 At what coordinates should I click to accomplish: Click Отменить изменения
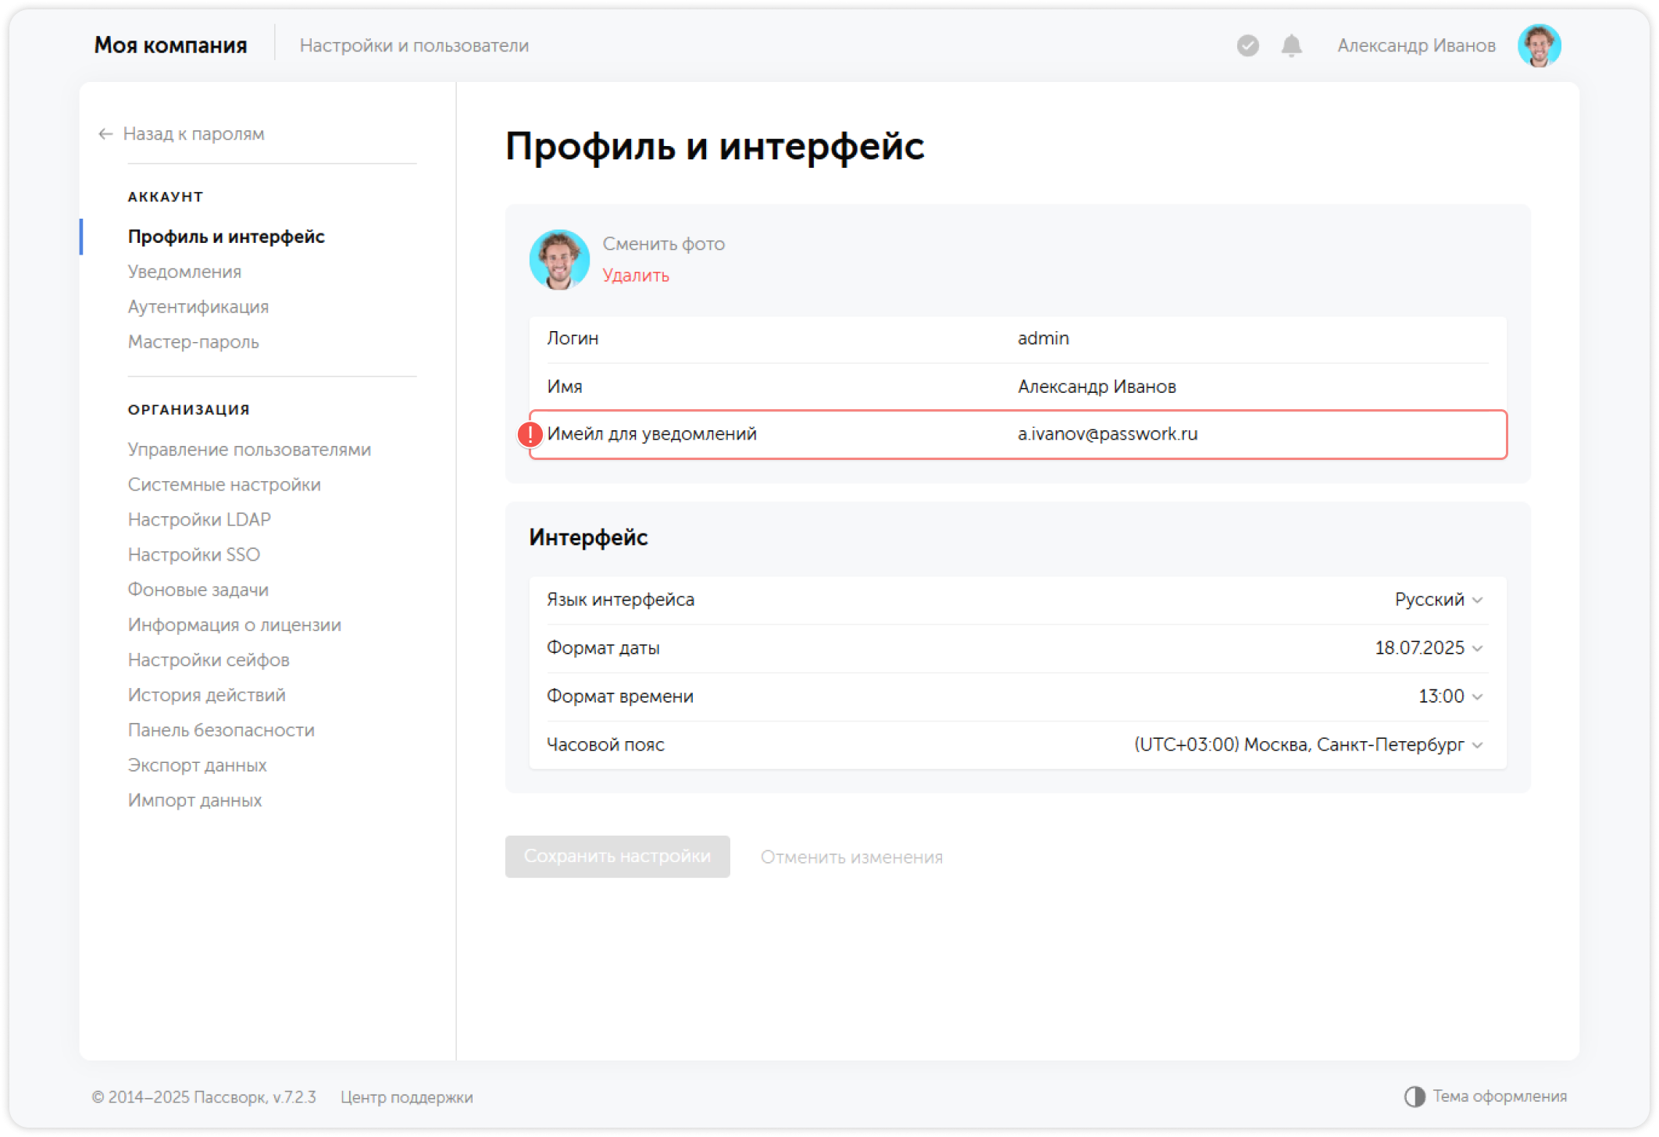tap(851, 856)
